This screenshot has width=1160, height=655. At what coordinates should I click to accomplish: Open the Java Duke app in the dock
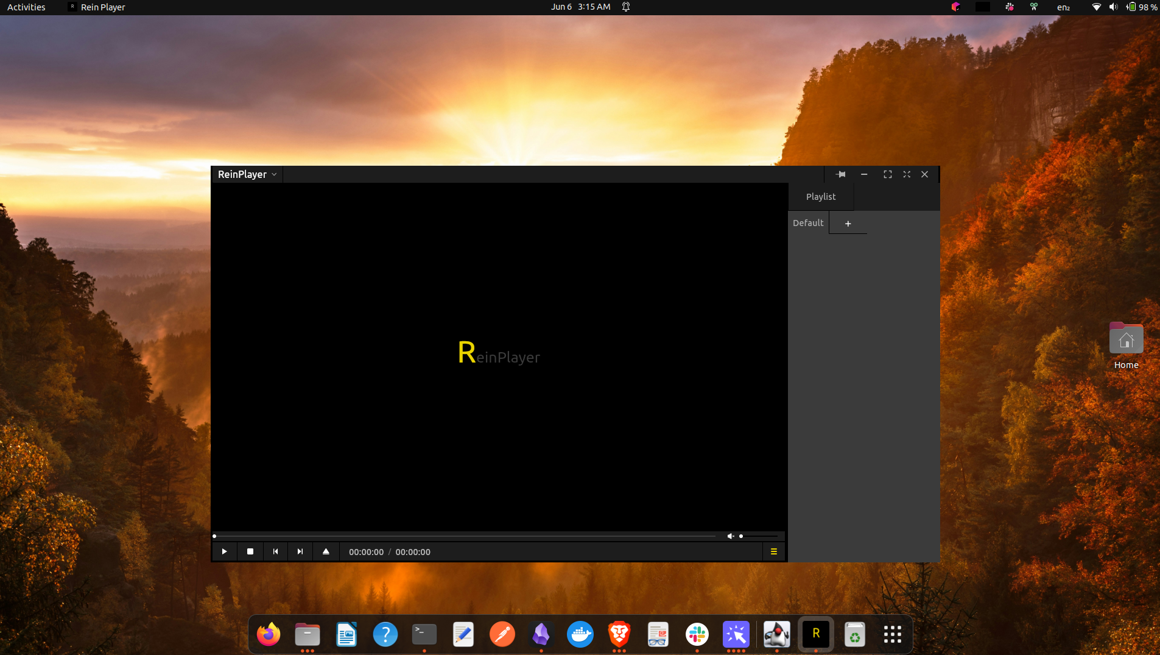(777, 634)
